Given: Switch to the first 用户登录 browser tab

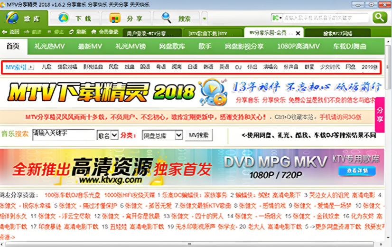Looking at the screenshot, I should click(152, 33).
